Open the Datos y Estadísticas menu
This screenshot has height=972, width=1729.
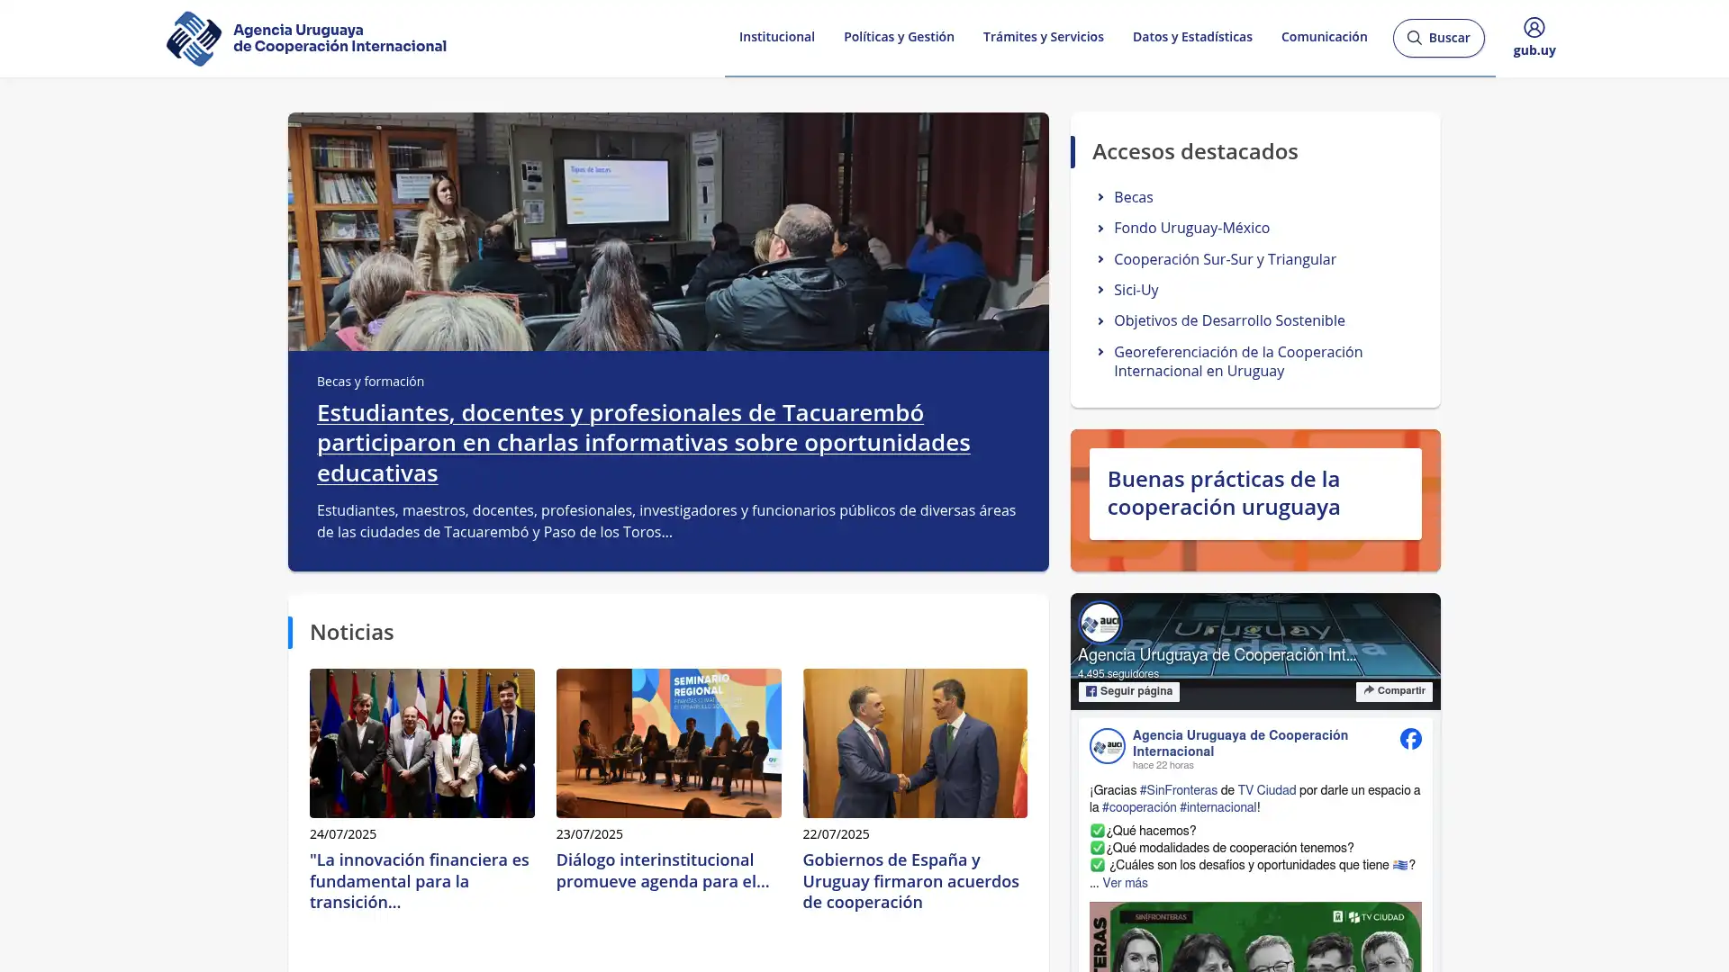point(1191,37)
